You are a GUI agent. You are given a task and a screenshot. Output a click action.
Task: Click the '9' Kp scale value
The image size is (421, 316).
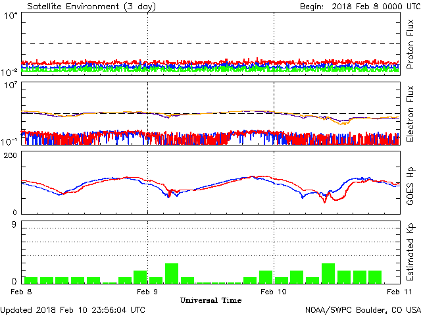pyautogui.click(x=14, y=224)
